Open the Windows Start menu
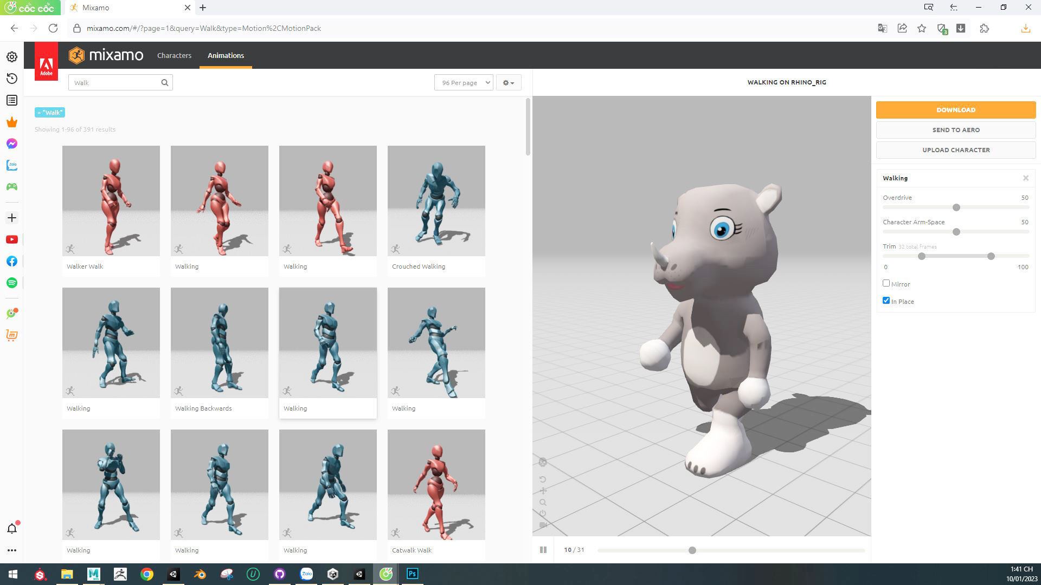This screenshot has height=585, width=1041. tap(13, 574)
